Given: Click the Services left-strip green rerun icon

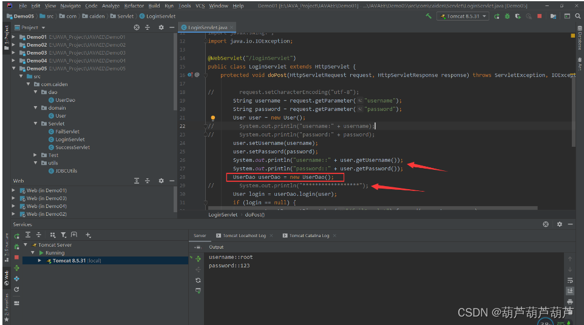Looking at the screenshot, I should tap(17, 236).
